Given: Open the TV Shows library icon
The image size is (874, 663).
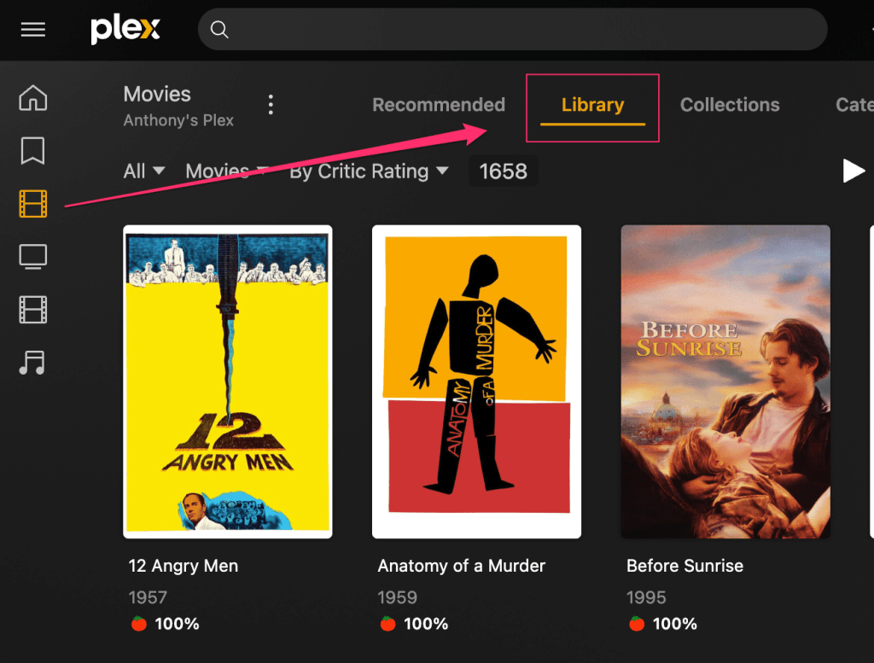Looking at the screenshot, I should pos(33,256).
